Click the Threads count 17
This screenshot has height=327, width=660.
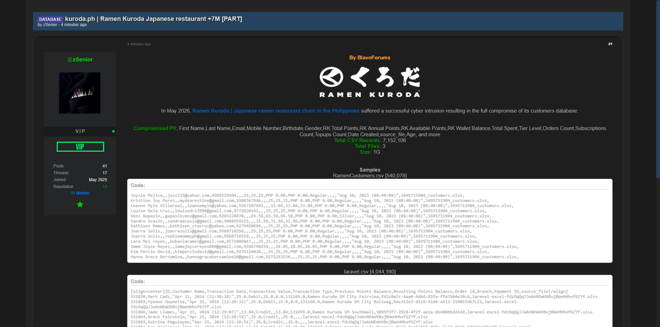(x=105, y=173)
